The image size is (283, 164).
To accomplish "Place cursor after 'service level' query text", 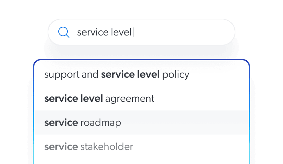I will click(133, 32).
